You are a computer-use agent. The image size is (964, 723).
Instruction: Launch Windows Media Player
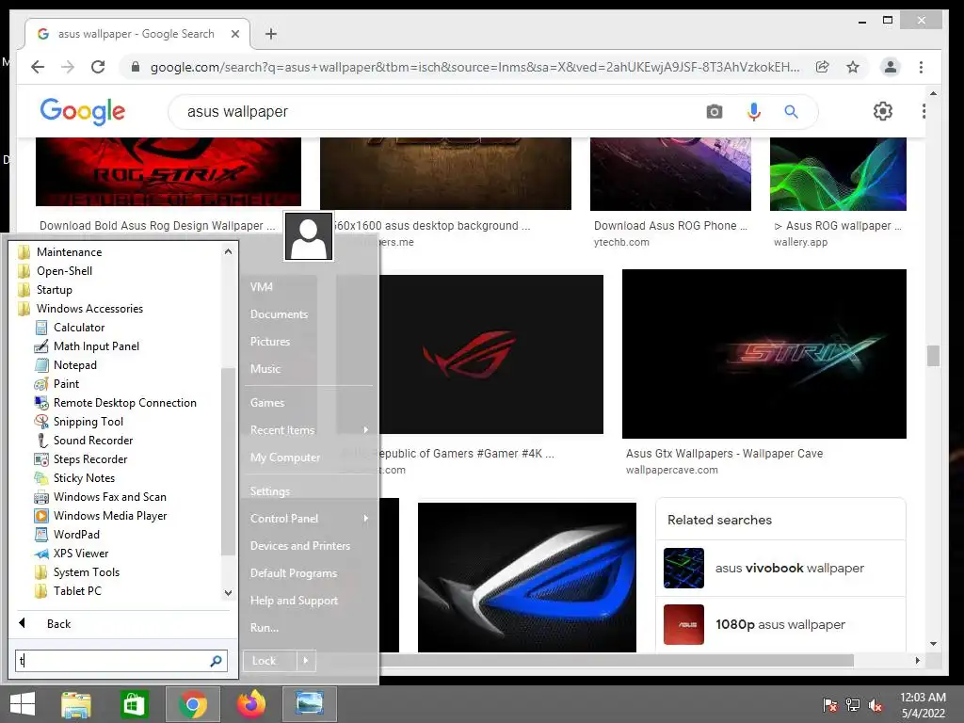pos(110,516)
